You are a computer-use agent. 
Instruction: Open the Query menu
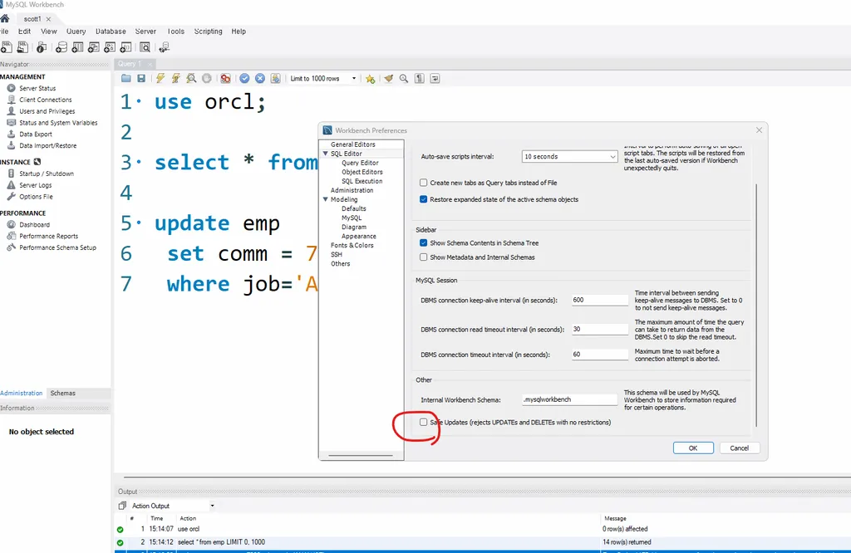[x=76, y=32]
